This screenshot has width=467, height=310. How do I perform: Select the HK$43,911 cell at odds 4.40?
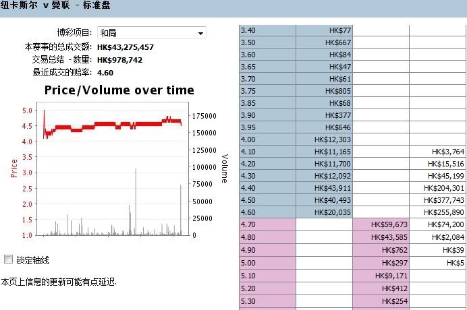pos(324,188)
